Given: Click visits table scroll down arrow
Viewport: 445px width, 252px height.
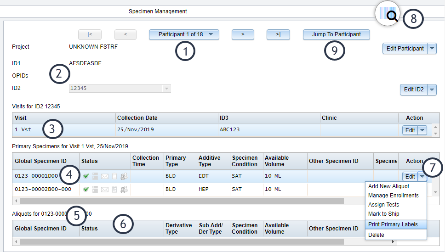Looking at the screenshot, I should (436, 134).
